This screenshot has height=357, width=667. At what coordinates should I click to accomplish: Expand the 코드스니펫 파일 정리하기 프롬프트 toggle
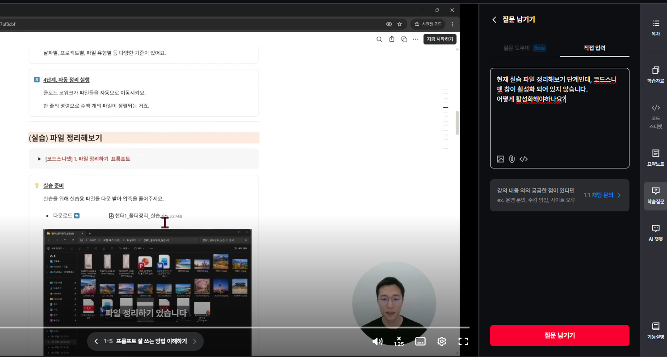pyautogui.click(x=39, y=159)
